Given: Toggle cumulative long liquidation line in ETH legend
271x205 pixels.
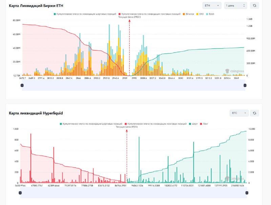Looking at the screenshot, I should point(150,14).
